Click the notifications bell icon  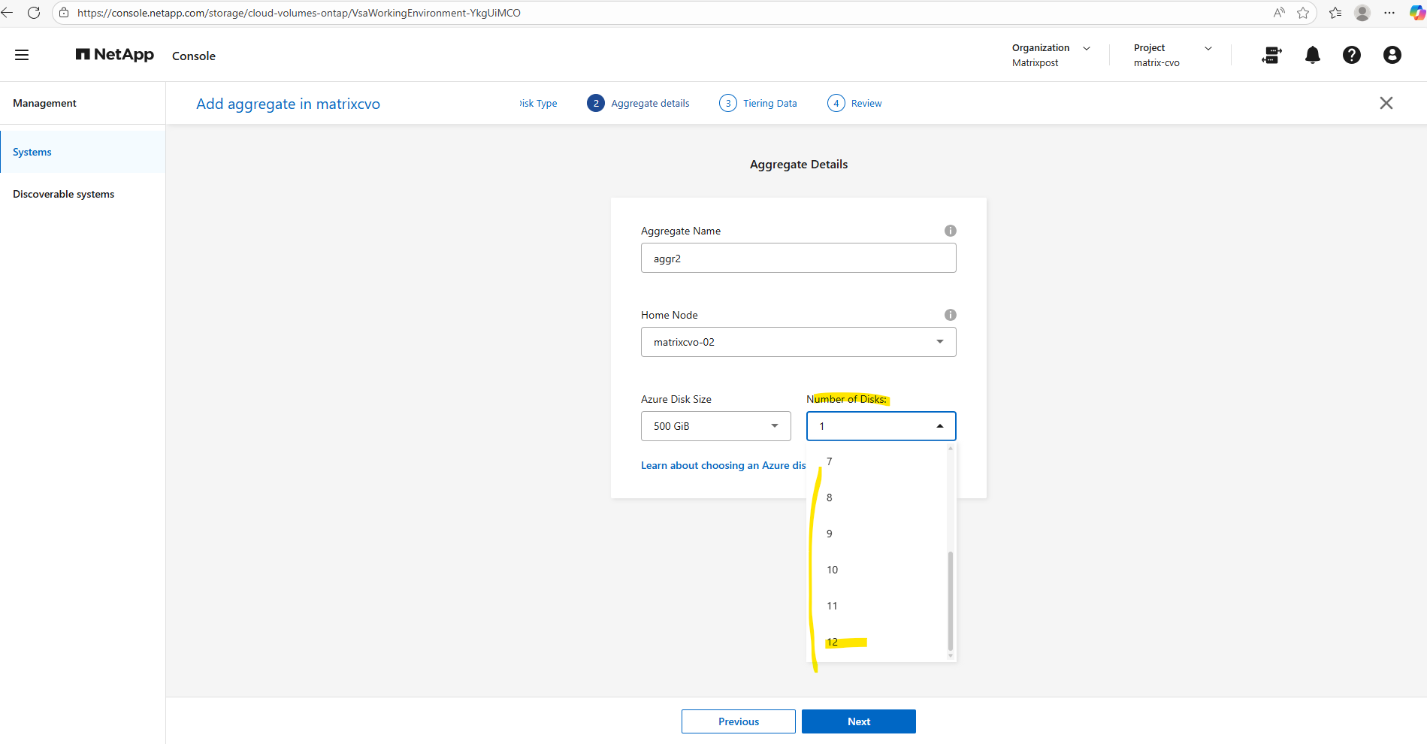pos(1312,55)
